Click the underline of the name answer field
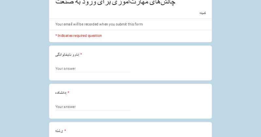Screen dimensions: 261x137 (93, 72)
